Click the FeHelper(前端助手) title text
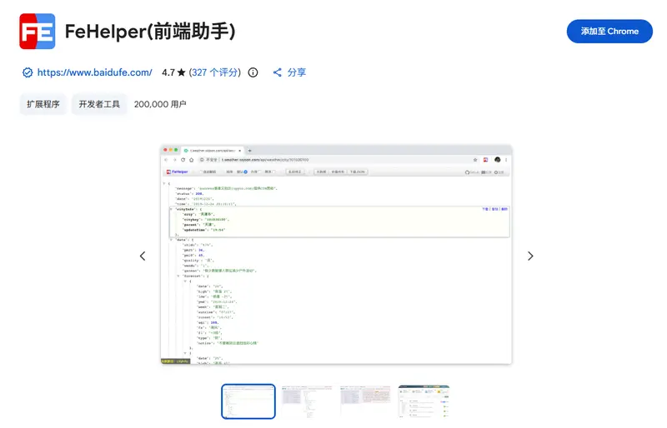The width and height of the screenshot is (667, 428). click(x=150, y=32)
